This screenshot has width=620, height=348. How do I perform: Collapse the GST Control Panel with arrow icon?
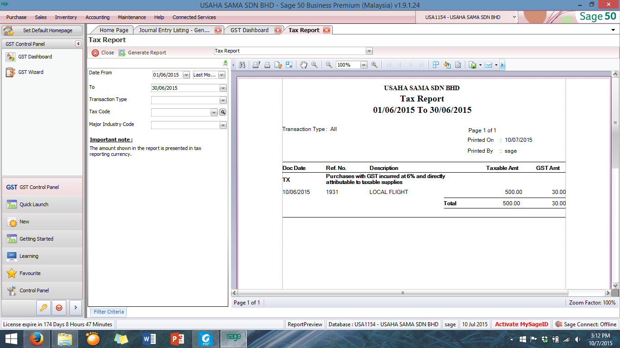tap(78, 44)
